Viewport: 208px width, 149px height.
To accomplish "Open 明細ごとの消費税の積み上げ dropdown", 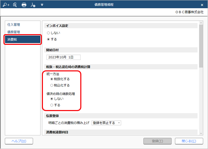I will [106, 123].
